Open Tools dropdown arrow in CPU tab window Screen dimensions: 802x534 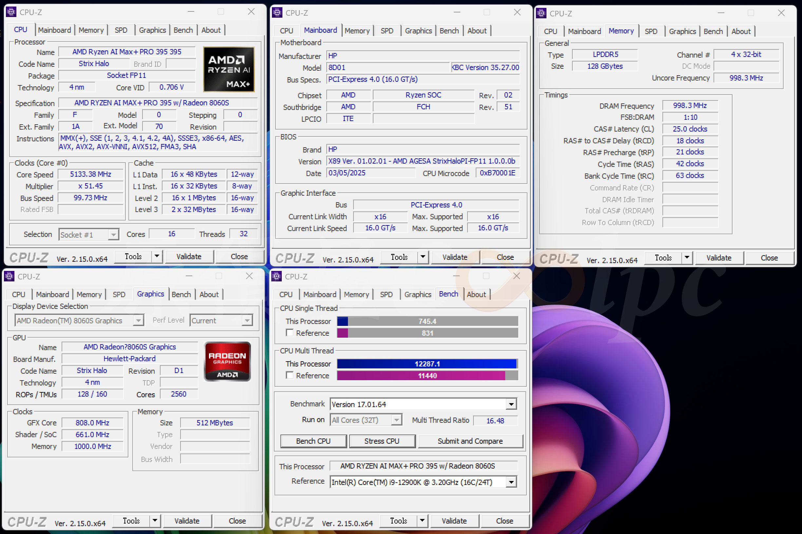click(x=157, y=257)
